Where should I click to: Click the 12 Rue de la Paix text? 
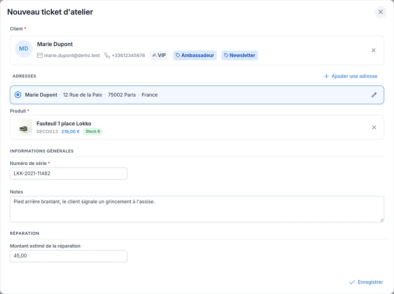click(x=82, y=95)
